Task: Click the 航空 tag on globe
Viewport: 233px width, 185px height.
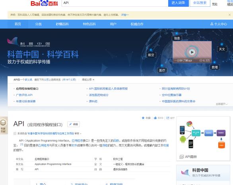Action: pyautogui.click(x=151, y=55)
